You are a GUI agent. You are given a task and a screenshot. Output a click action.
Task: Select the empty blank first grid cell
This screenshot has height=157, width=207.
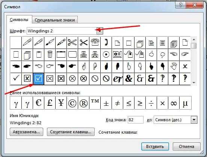click(16, 43)
